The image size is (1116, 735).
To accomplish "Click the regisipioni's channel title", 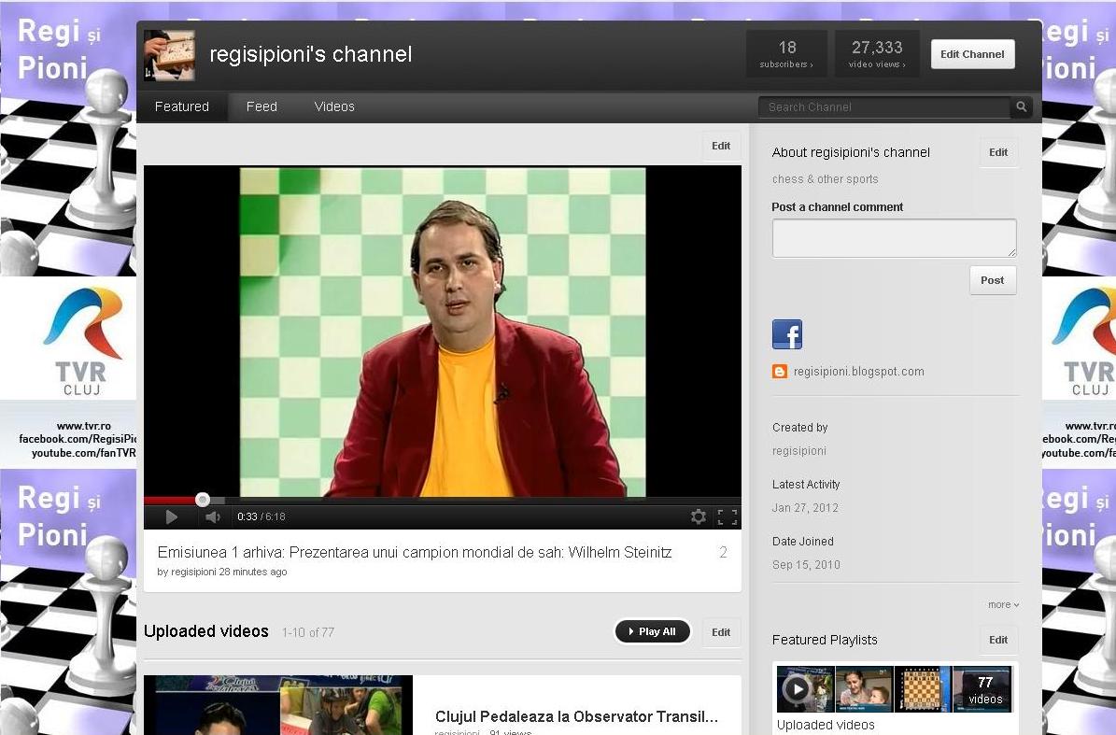I will 311,55.
